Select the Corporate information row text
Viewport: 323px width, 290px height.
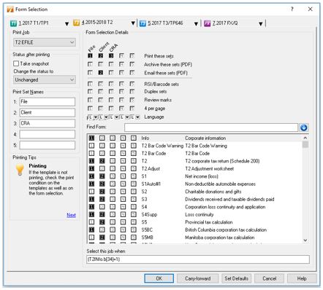tap(205, 138)
